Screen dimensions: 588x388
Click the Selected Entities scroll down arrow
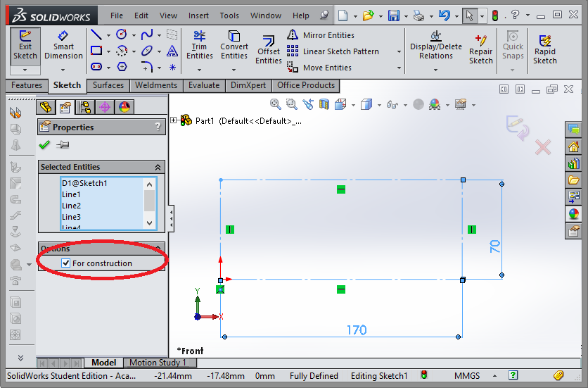(149, 223)
